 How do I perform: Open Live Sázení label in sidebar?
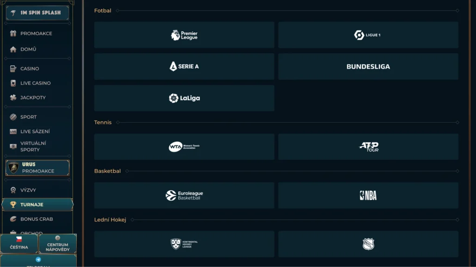click(x=35, y=132)
